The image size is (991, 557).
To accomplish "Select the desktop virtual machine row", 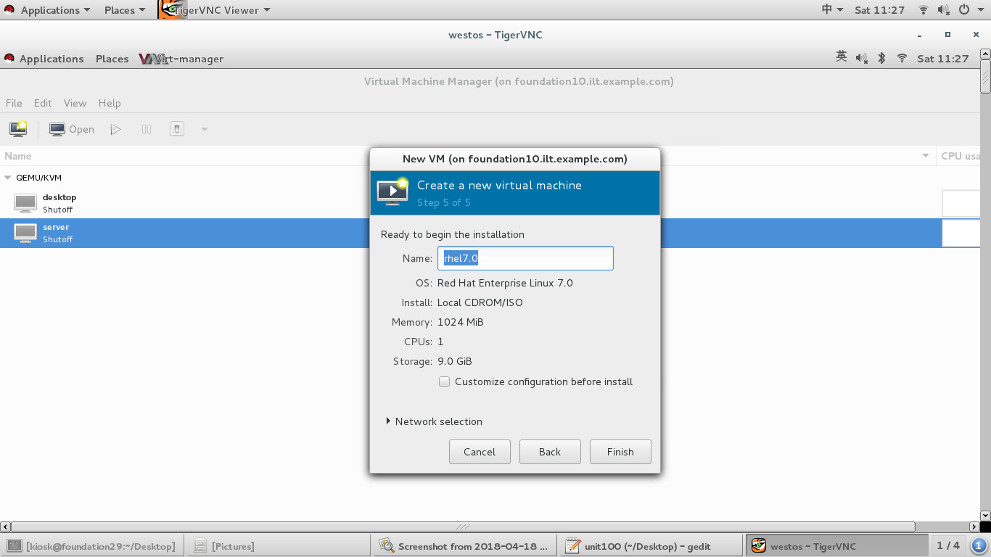I will [x=490, y=203].
